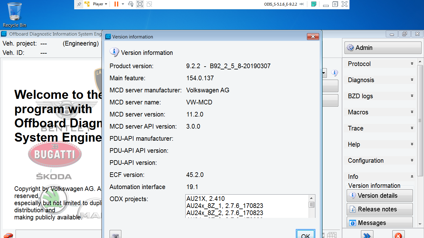Pause the virtual machine
This screenshot has width=424, height=238.
pyautogui.click(x=116, y=4)
